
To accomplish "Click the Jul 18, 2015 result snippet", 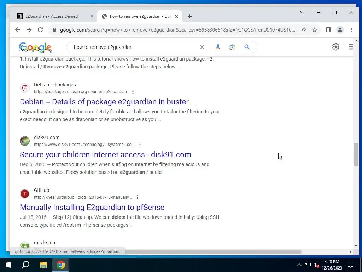I will click(x=119, y=221).
